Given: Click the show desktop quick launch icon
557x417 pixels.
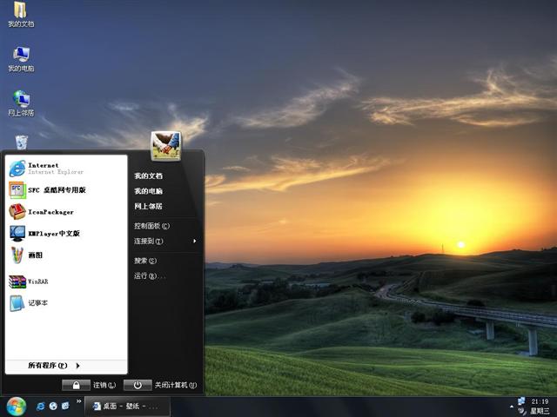Looking at the screenshot, I should pos(66,406).
